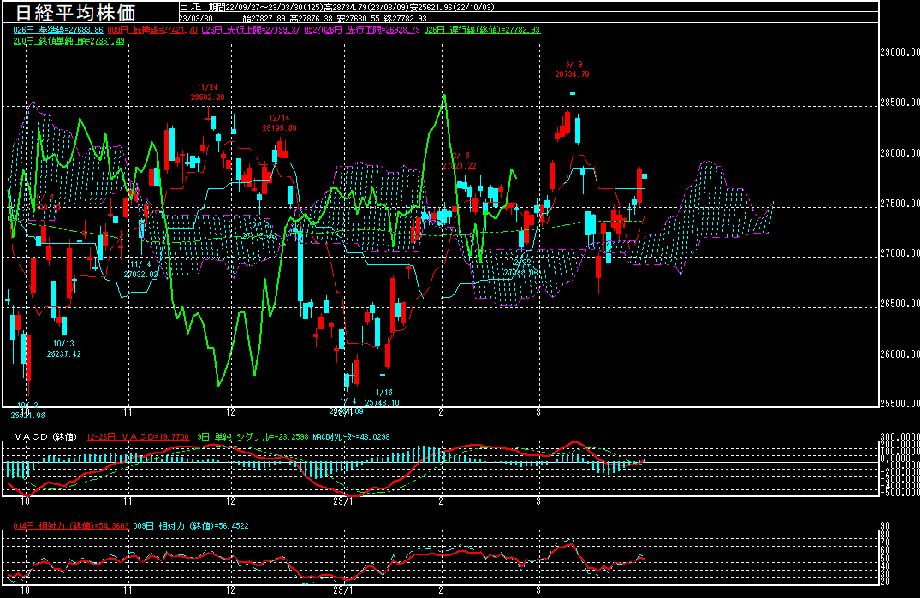
Task: Click the 9日 単純 シグナル=-23.2598 legend
Action: (x=253, y=437)
